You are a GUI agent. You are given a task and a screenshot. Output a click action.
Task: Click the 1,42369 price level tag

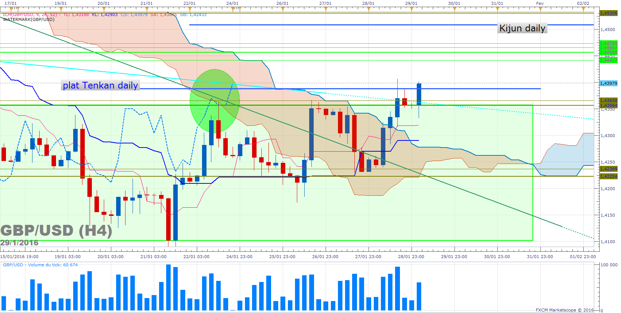[608, 169]
